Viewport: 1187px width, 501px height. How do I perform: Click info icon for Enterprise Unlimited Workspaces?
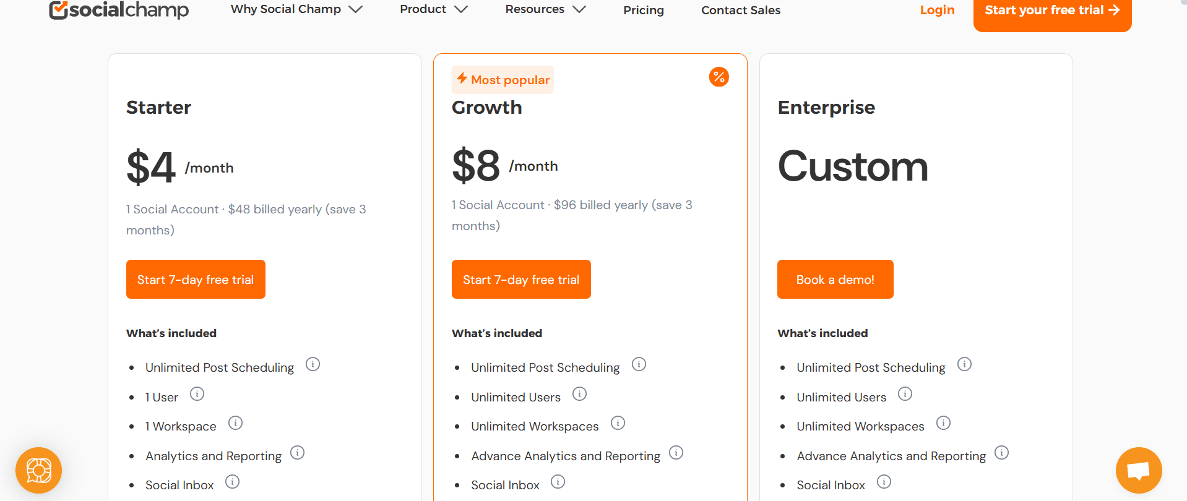[943, 423]
